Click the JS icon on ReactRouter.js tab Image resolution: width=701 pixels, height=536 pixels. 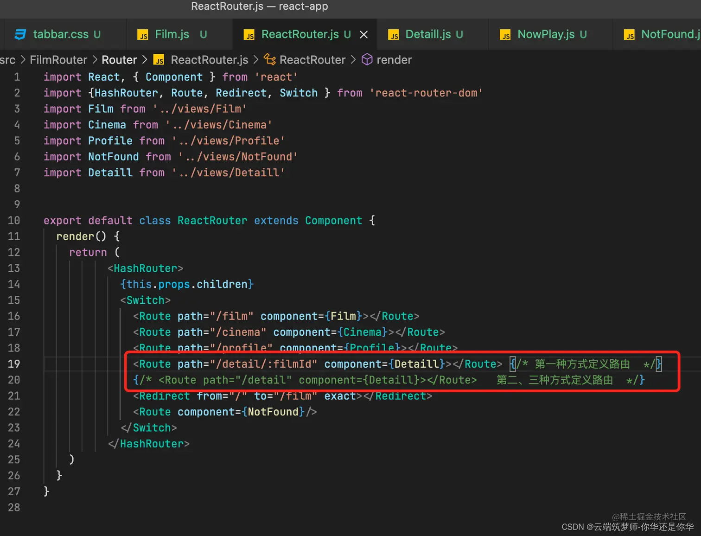tap(249, 35)
